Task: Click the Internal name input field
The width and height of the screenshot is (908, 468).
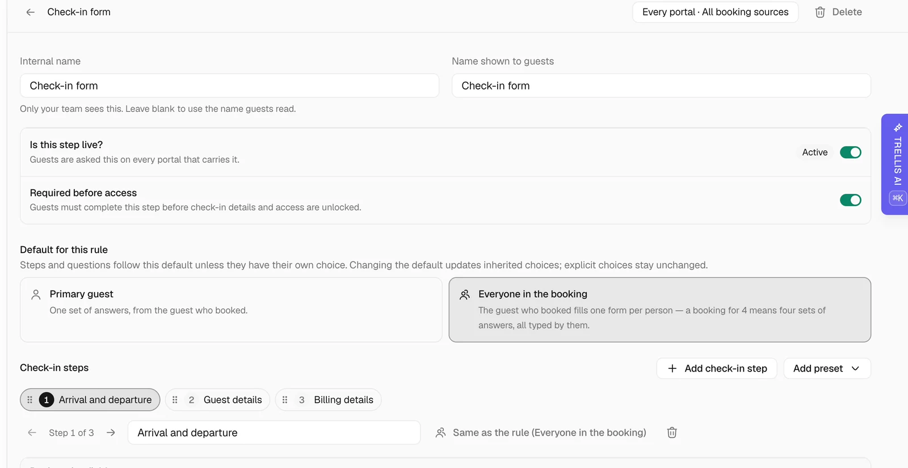Action: pyautogui.click(x=229, y=86)
